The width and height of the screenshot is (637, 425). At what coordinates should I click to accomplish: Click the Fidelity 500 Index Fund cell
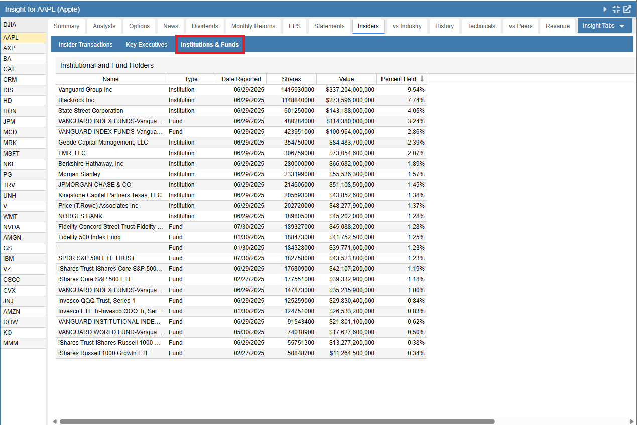pos(110,237)
